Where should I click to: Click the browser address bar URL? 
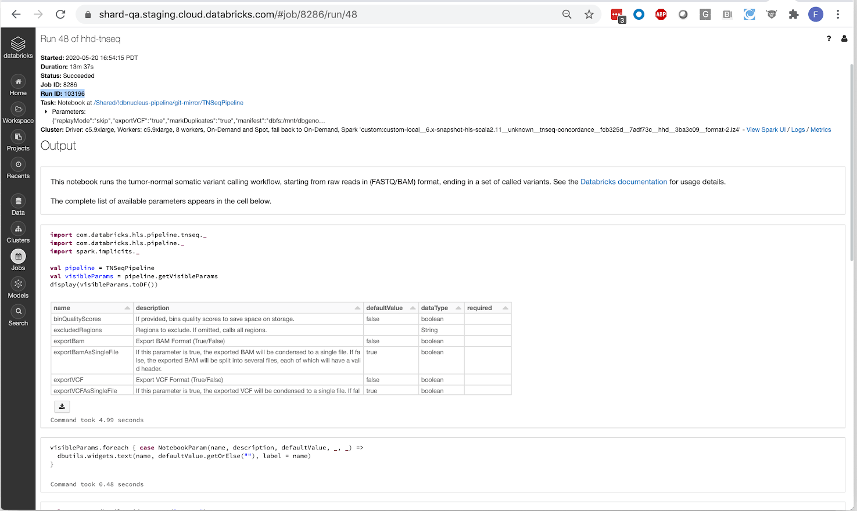(x=228, y=15)
